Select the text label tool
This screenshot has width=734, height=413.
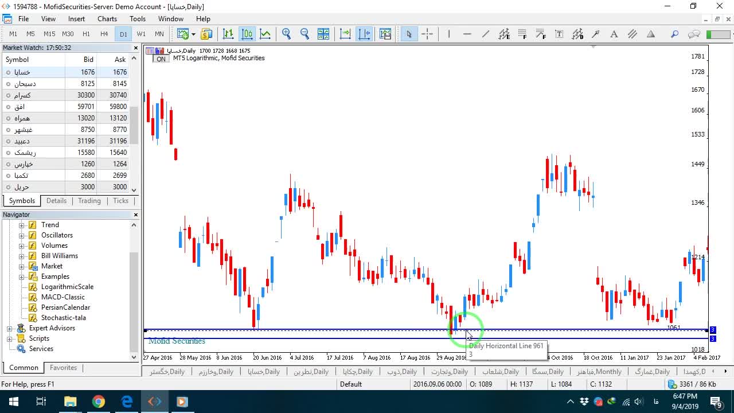click(x=559, y=34)
